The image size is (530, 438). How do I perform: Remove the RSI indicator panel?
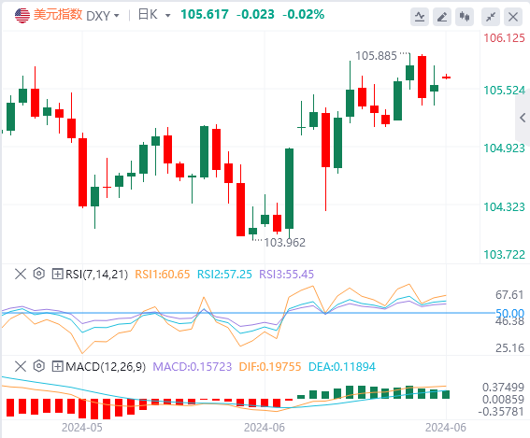click(21, 274)
